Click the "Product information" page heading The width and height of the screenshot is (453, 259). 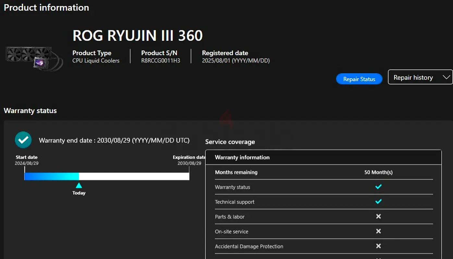pyautogui.click(x=46, y=7)
